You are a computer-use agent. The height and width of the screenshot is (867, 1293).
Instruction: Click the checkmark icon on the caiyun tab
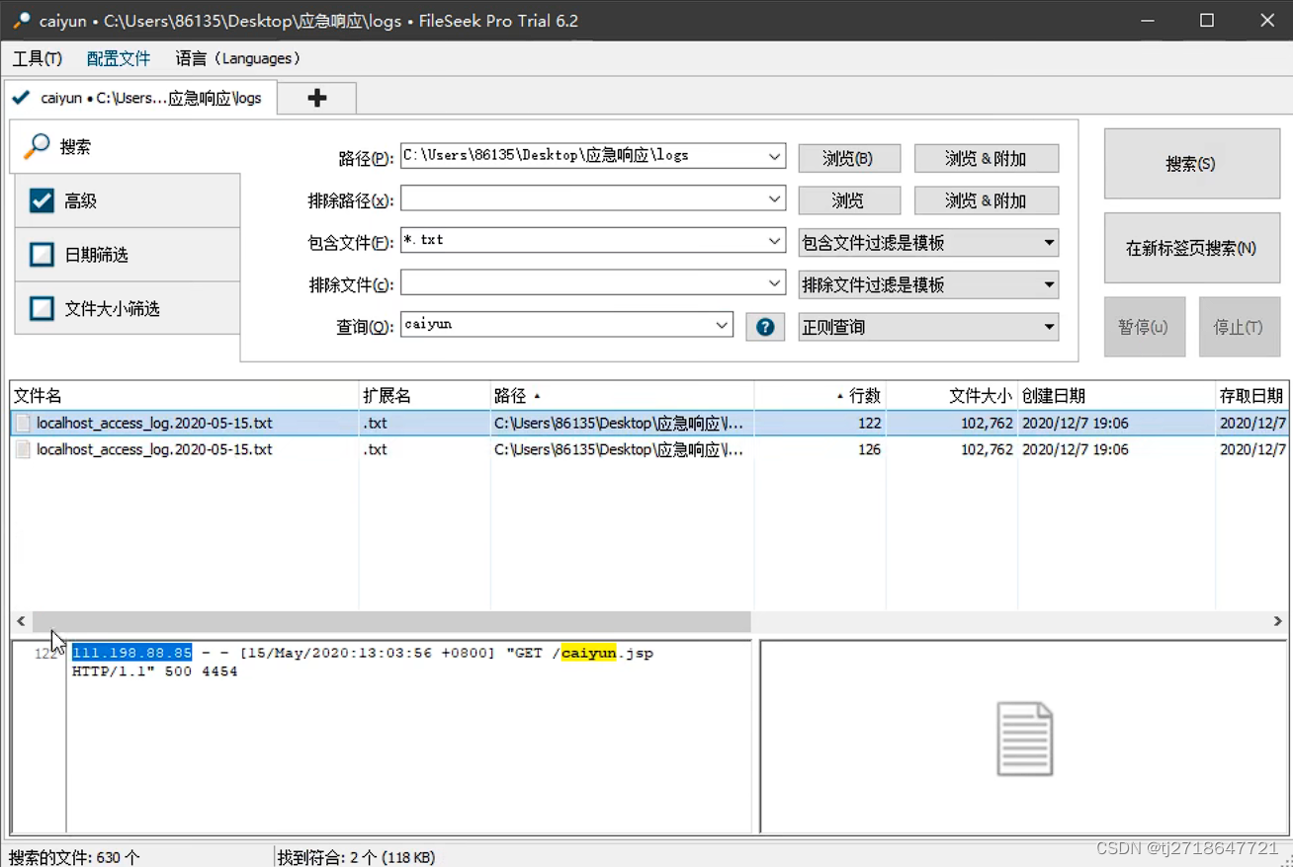(x=21, y=97)
